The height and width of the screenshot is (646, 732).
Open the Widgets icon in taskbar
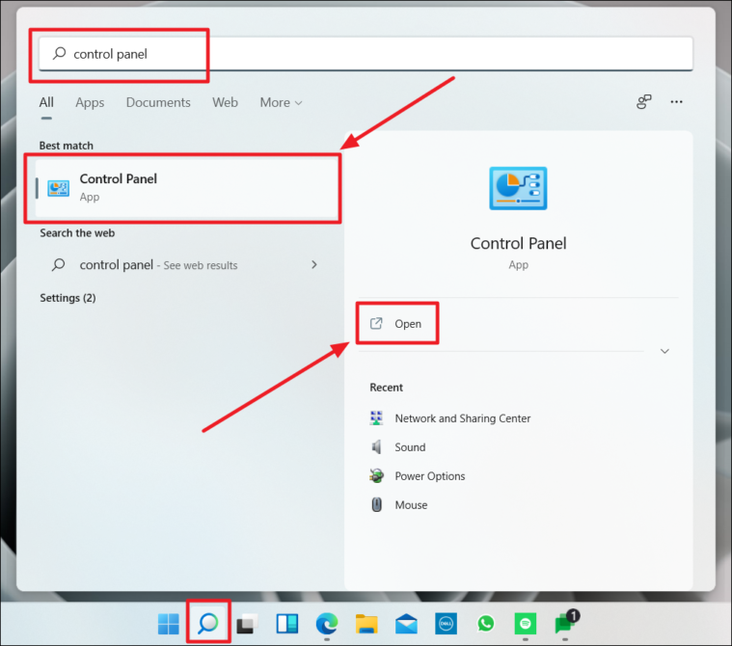(x=287, y=624)
